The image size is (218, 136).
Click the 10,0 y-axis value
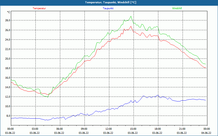pos(8,106)
